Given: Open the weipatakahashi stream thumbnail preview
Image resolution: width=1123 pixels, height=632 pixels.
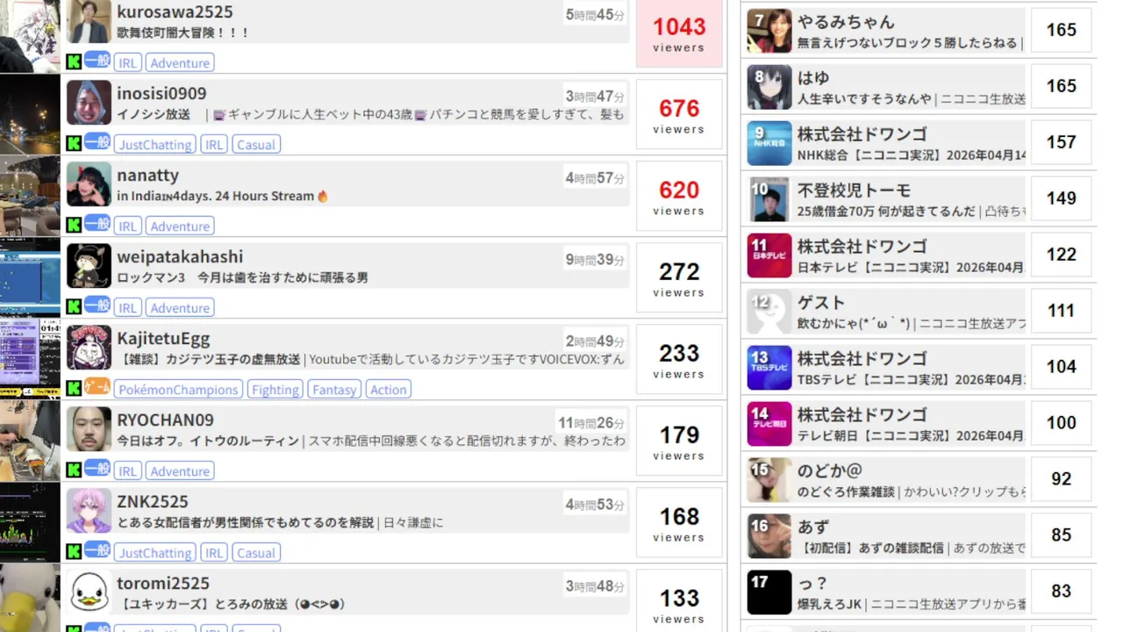Looking at the screenshot, I should tap(30, 278).
